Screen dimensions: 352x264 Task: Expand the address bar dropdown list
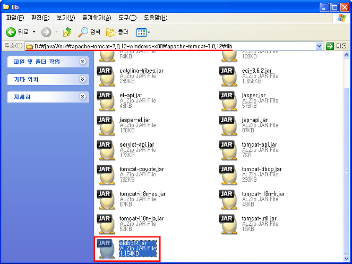point(319,46)
